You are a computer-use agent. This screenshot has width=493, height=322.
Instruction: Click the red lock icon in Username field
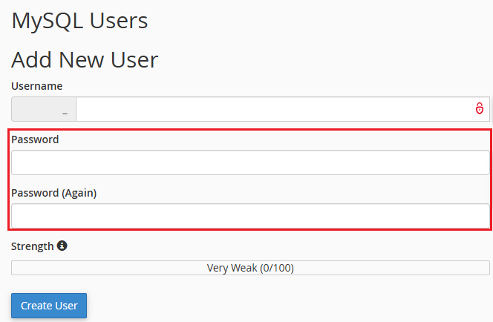(479, 109)
